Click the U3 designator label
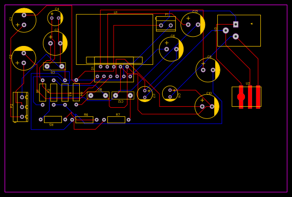Screen dimensions: 292x197 216,30
